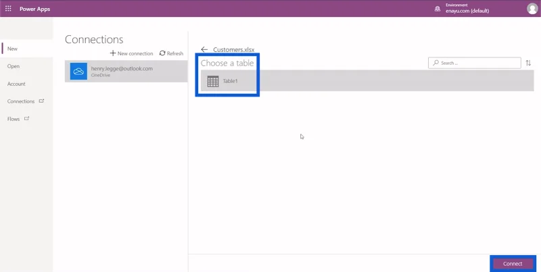Click the OneDrive label under email
This screenshot has width=541, height=272.
pyautogui.click(x=100, y=76)
